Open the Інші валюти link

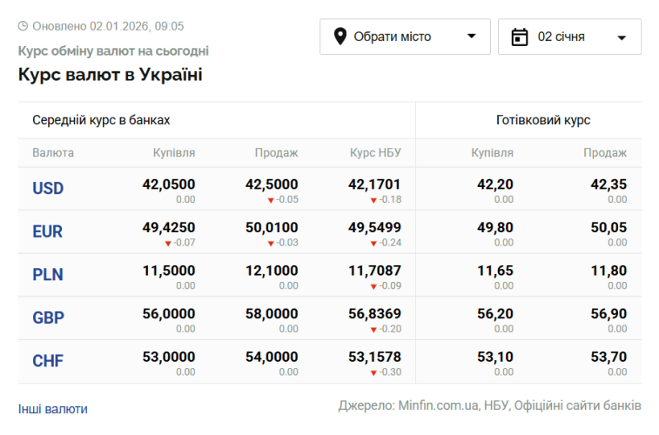click(53, 409)
